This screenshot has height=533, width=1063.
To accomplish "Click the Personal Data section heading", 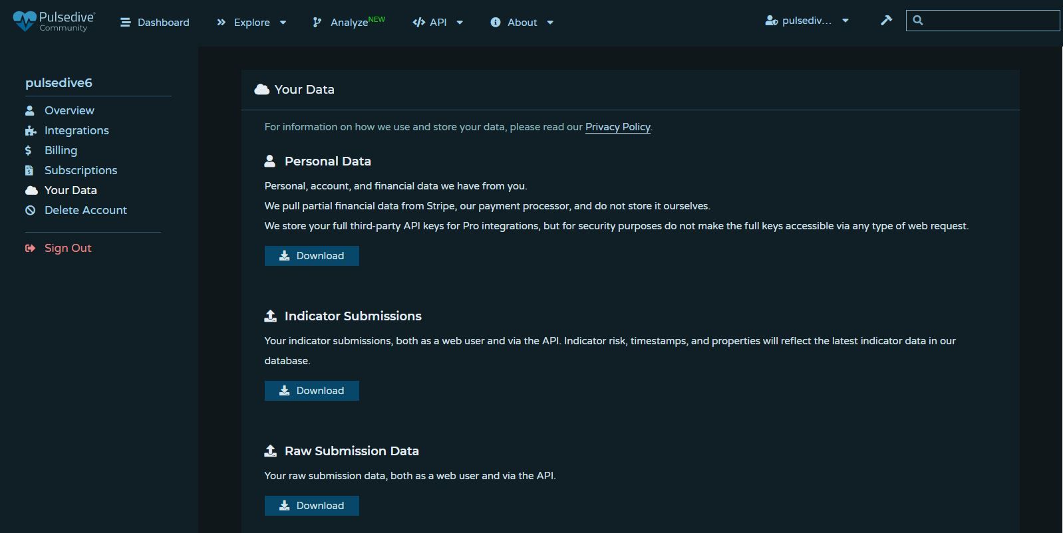I will (x=328, y=161).
